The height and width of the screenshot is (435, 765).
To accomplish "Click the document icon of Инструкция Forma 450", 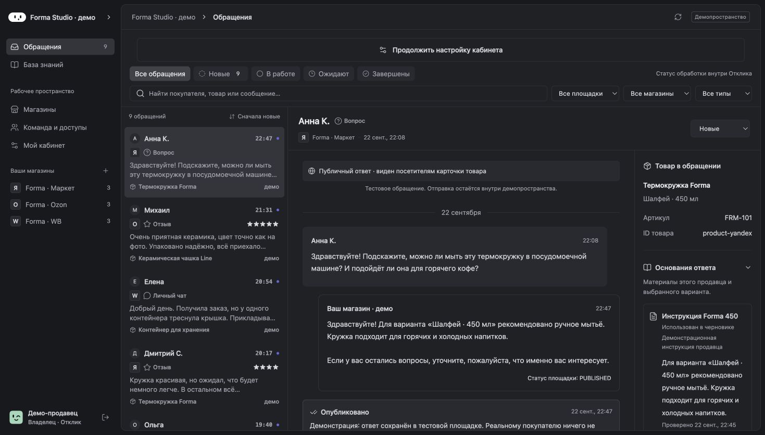I will pyautogui.click(x=654, y=316).
